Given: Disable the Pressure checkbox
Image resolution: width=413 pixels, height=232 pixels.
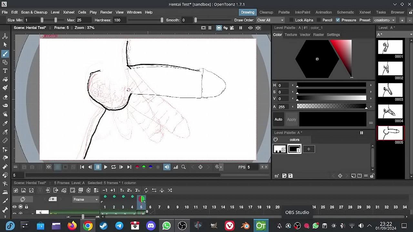Looking at the screenshot, I should coord(338,20).
